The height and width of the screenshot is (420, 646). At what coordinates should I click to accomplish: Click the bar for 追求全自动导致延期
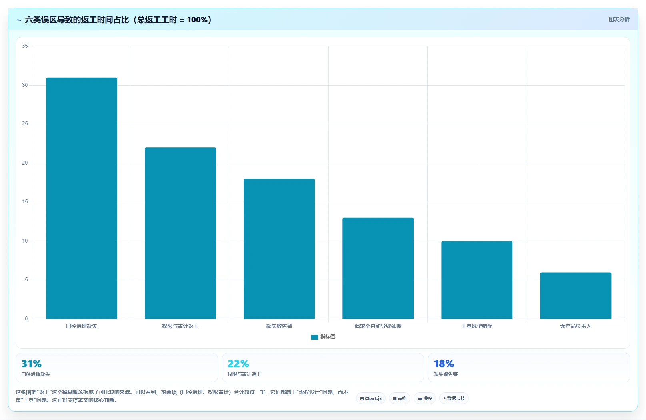coord(378,268)
